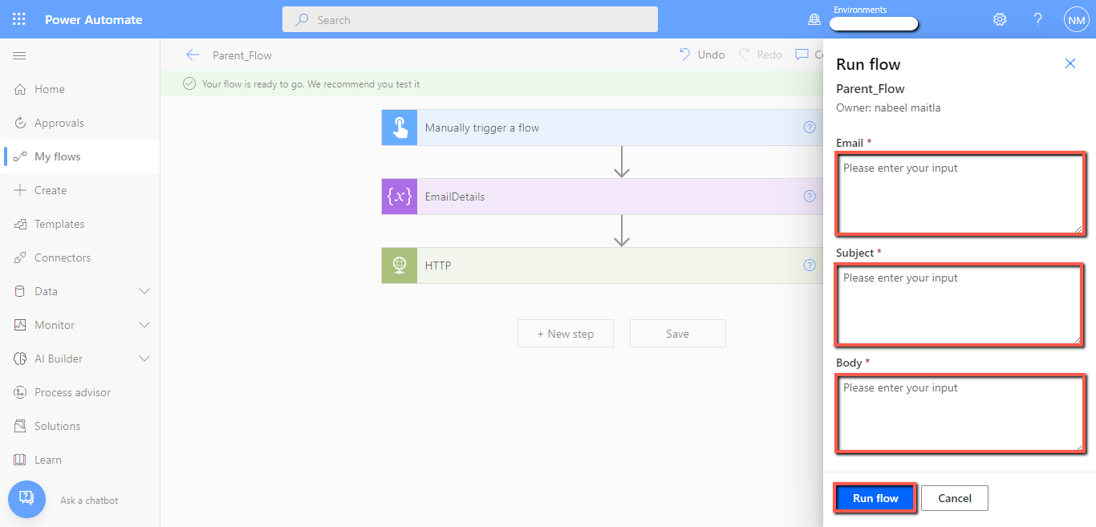Click the AI Builder brain icon

click(x=21, y=359)
